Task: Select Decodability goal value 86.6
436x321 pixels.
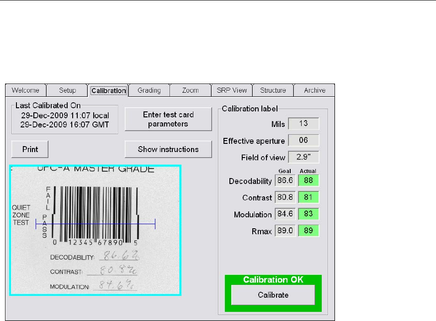Action: pos(285,180)
